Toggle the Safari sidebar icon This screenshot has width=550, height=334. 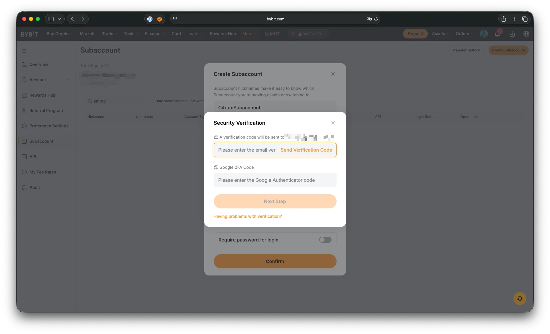pos(51,19)
